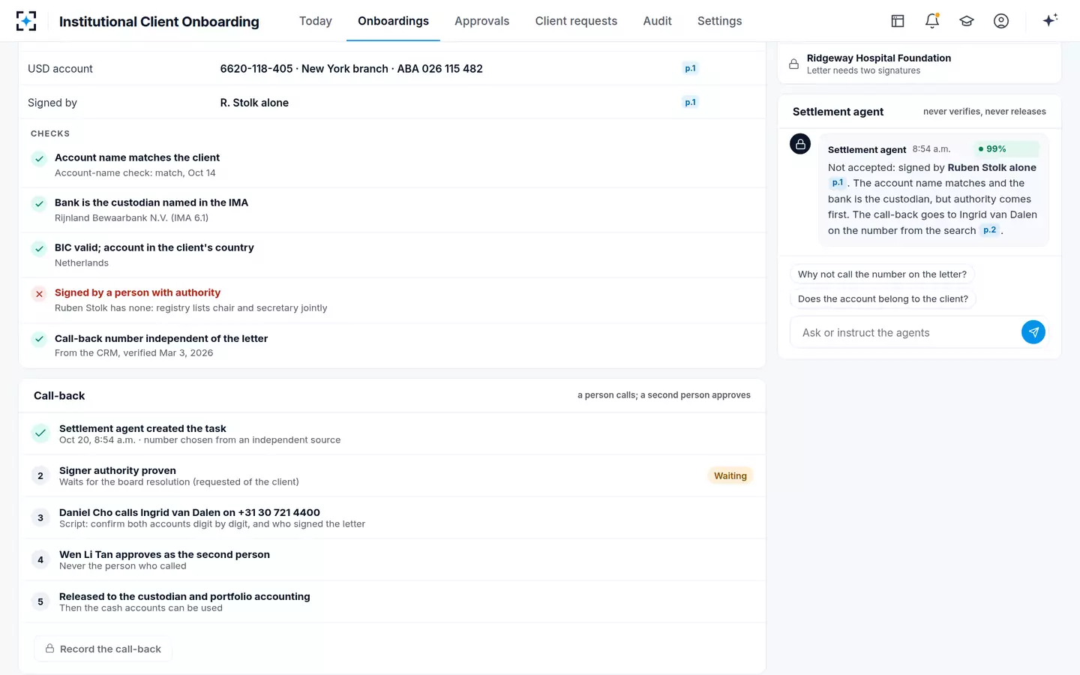Screen dimensions: 1080x675
Task: Click 'Daniel Cho calls Ingrid van Dalen' step text
Action: point(190,512)
